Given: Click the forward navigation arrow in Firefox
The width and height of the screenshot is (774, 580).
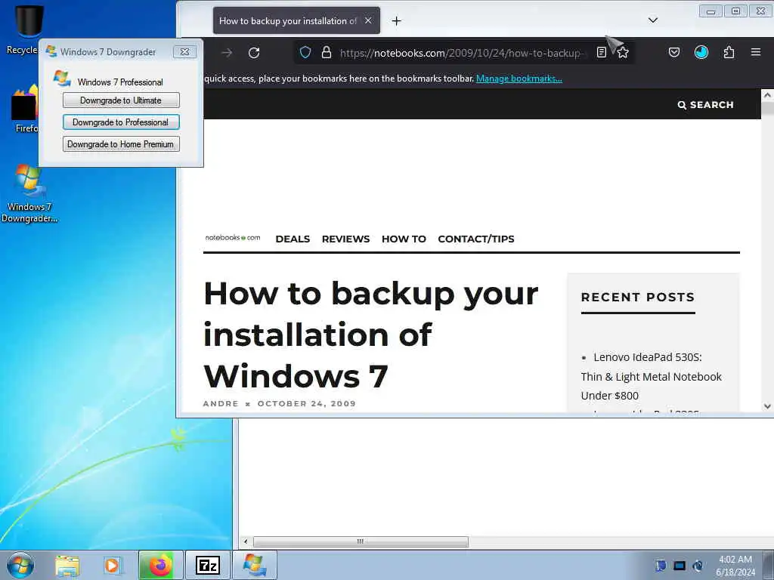Looking at the screenshot, I should 227,53.
